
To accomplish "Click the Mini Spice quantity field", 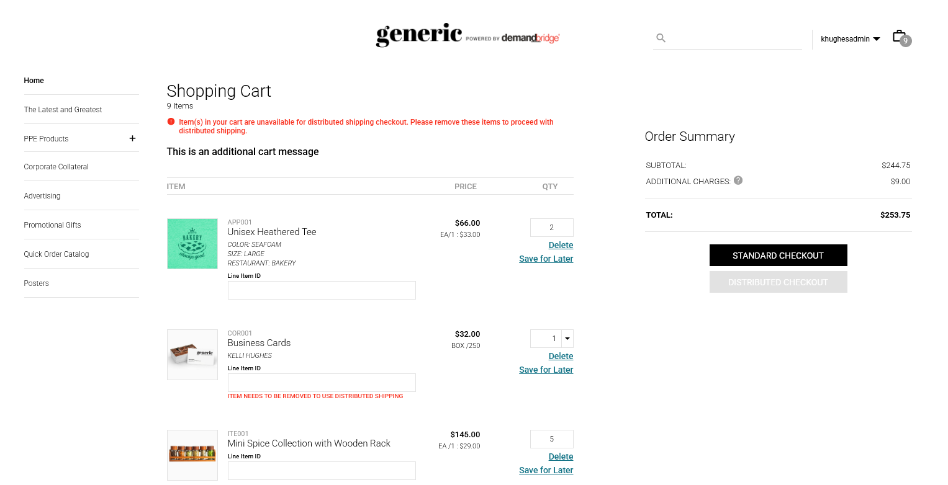I will pyautogui.click(x=552, y=439).
